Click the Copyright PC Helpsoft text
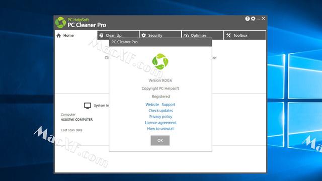Viewport: 322px width, 181px height. [x=160, y=88]
